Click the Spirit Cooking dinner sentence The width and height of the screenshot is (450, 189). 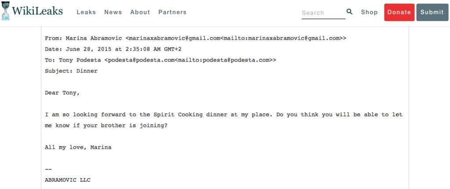tap(223, 115)
